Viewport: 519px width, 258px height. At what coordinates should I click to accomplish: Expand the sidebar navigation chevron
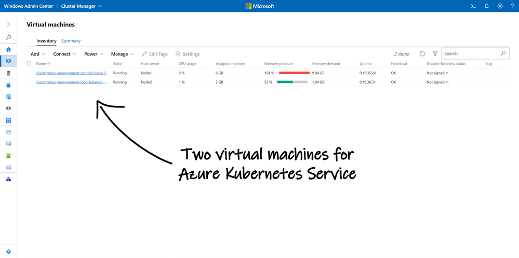[x=9, y=24]
